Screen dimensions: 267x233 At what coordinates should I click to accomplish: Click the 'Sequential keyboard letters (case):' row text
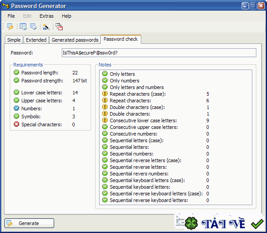(x=147, y=180)
